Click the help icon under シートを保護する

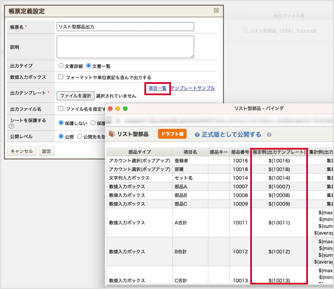pyautogui.click(x=11, y=126)
